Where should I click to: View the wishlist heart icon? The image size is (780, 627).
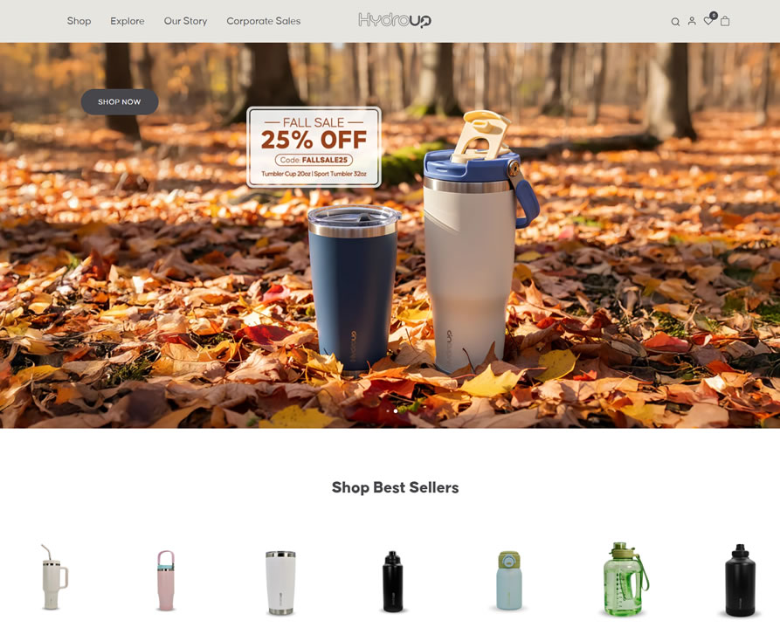point(708,21)
